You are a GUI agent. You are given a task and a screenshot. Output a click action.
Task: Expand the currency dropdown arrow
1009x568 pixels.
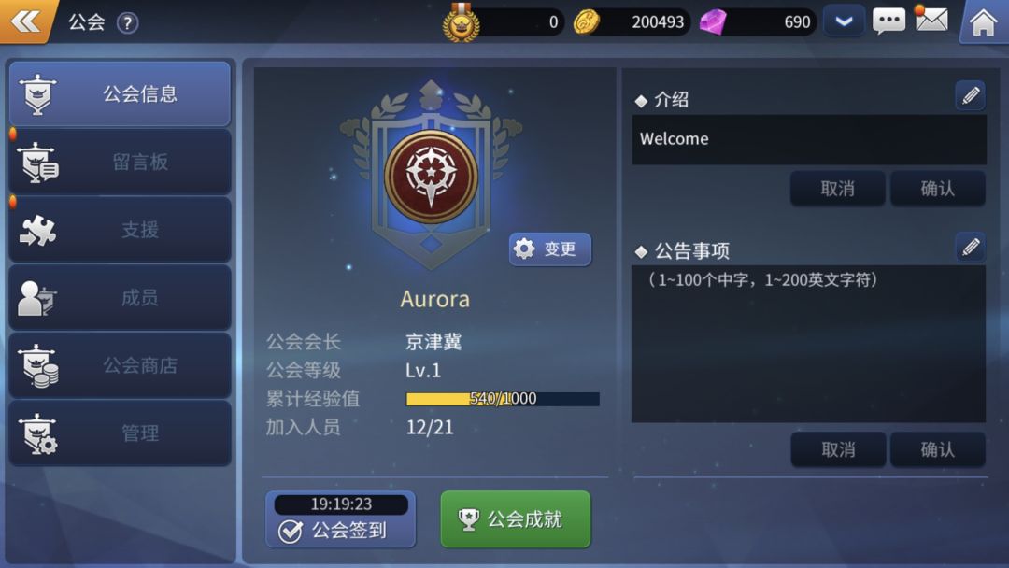click(844, 21)
